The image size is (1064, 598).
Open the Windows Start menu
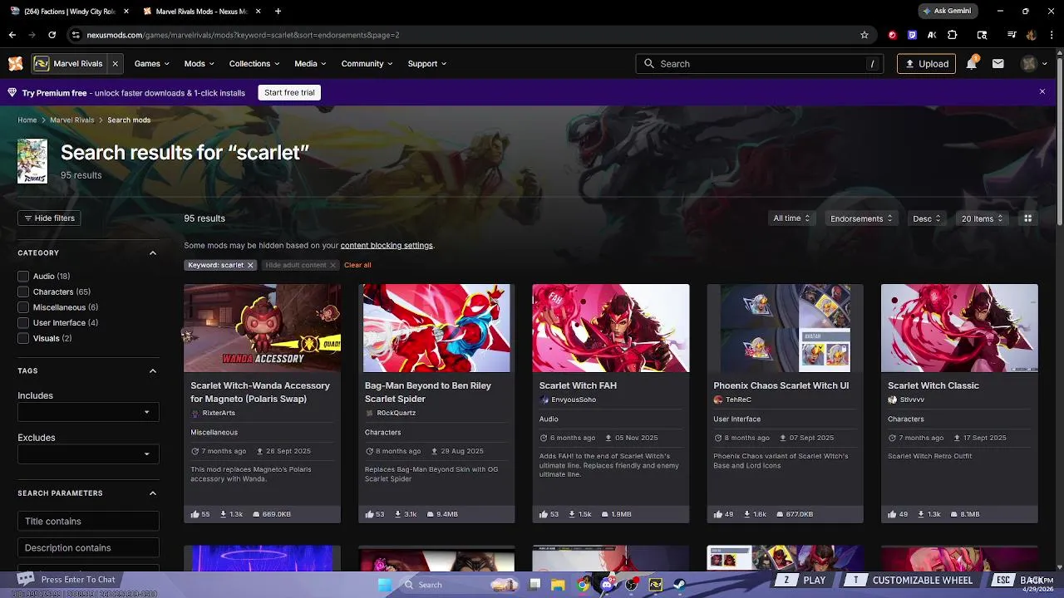pyautogui.click(x=385, y=585)
